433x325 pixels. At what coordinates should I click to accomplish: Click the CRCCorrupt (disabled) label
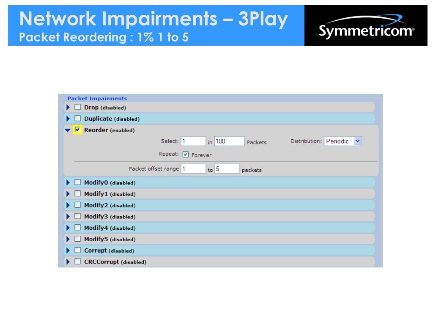click(x=115, y=262)
